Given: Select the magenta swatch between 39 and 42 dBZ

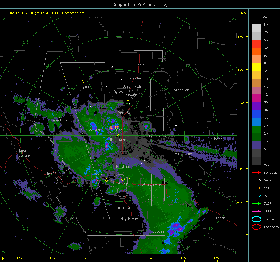Looking at the screenshot, I should point(256,98).
